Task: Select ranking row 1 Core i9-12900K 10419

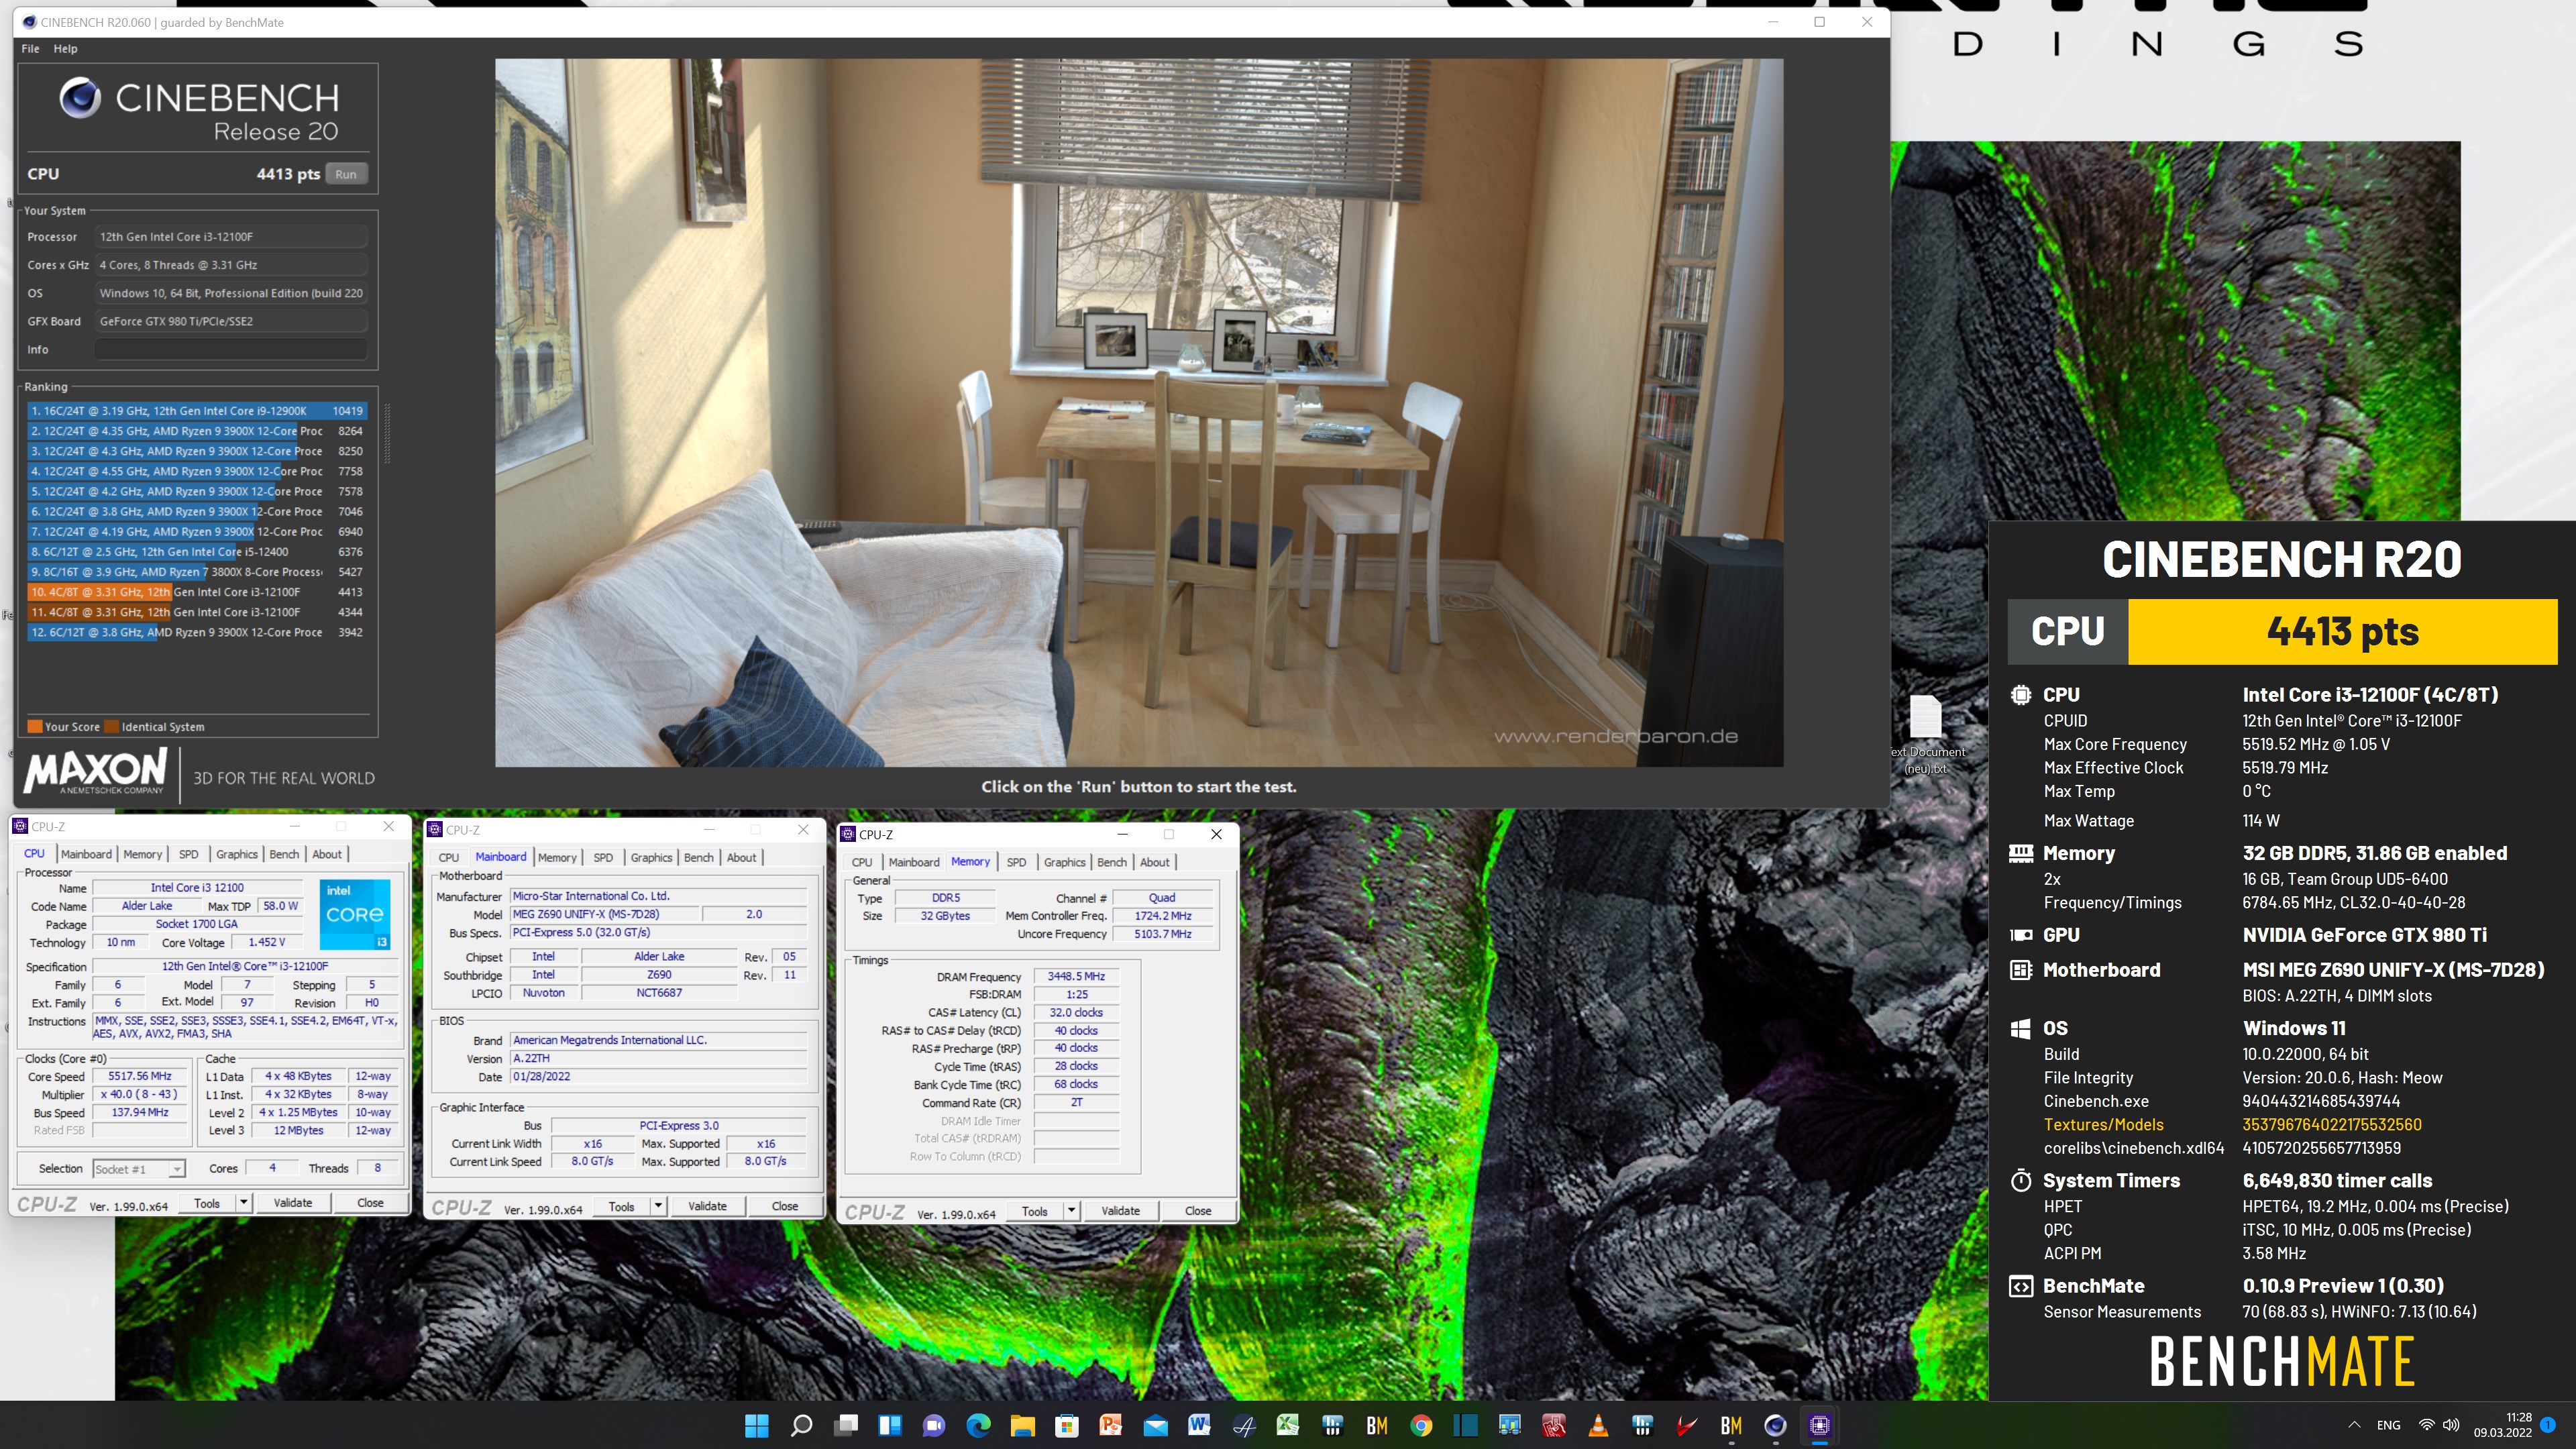Action: tap(197, 411)
